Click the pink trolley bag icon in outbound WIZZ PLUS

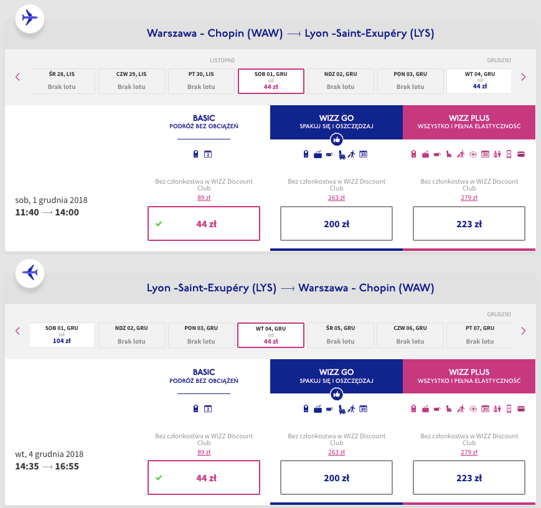click(x=425, y=154)
